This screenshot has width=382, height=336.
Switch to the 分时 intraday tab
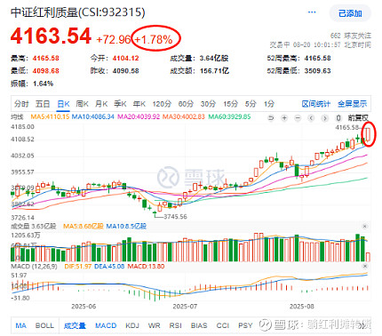click(21, 104)
